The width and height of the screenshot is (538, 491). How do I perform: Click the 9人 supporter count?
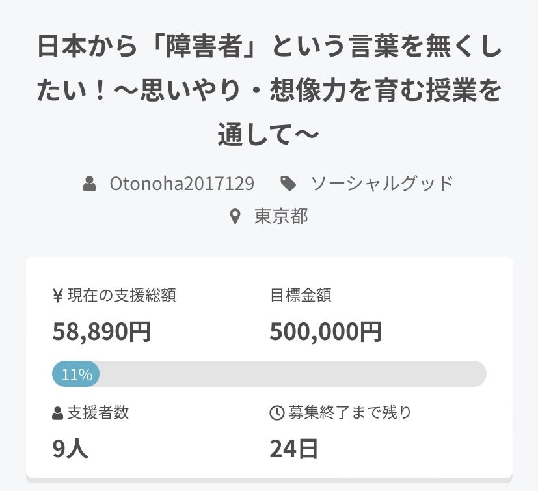tap(70, 449)
